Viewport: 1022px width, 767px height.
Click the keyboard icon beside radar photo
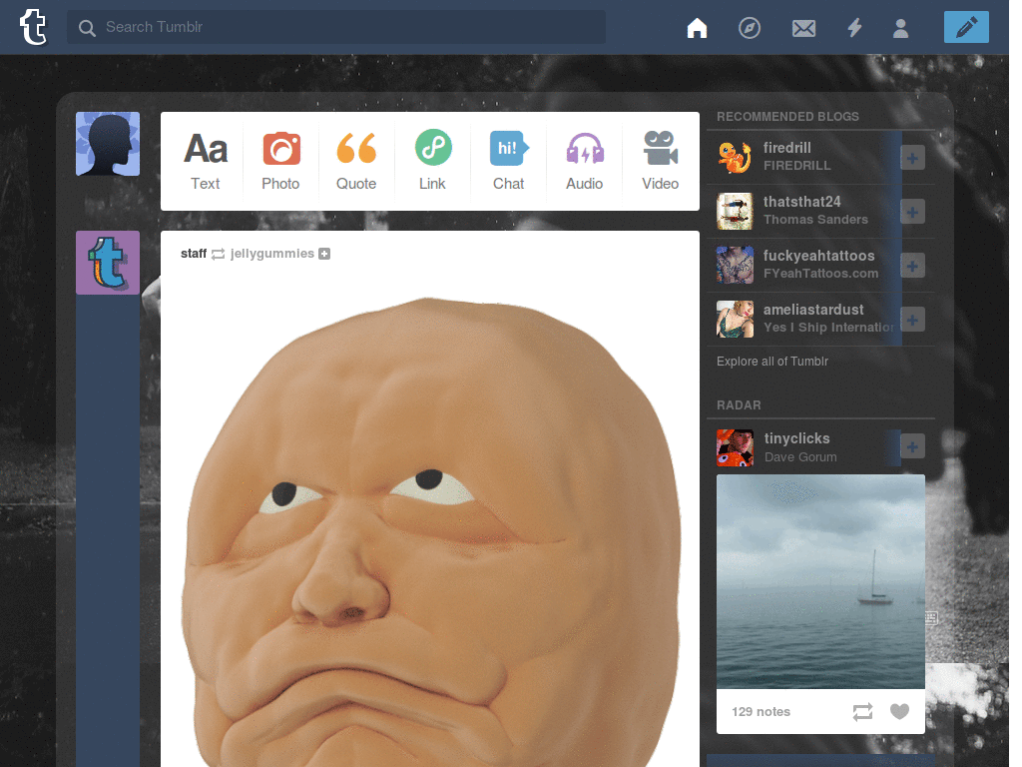click(931, 617)
